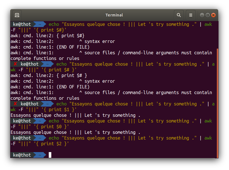The height and width of the screenshot is (170, 229).
Task: Click the first red X error icon
Action: click(15, 64)
